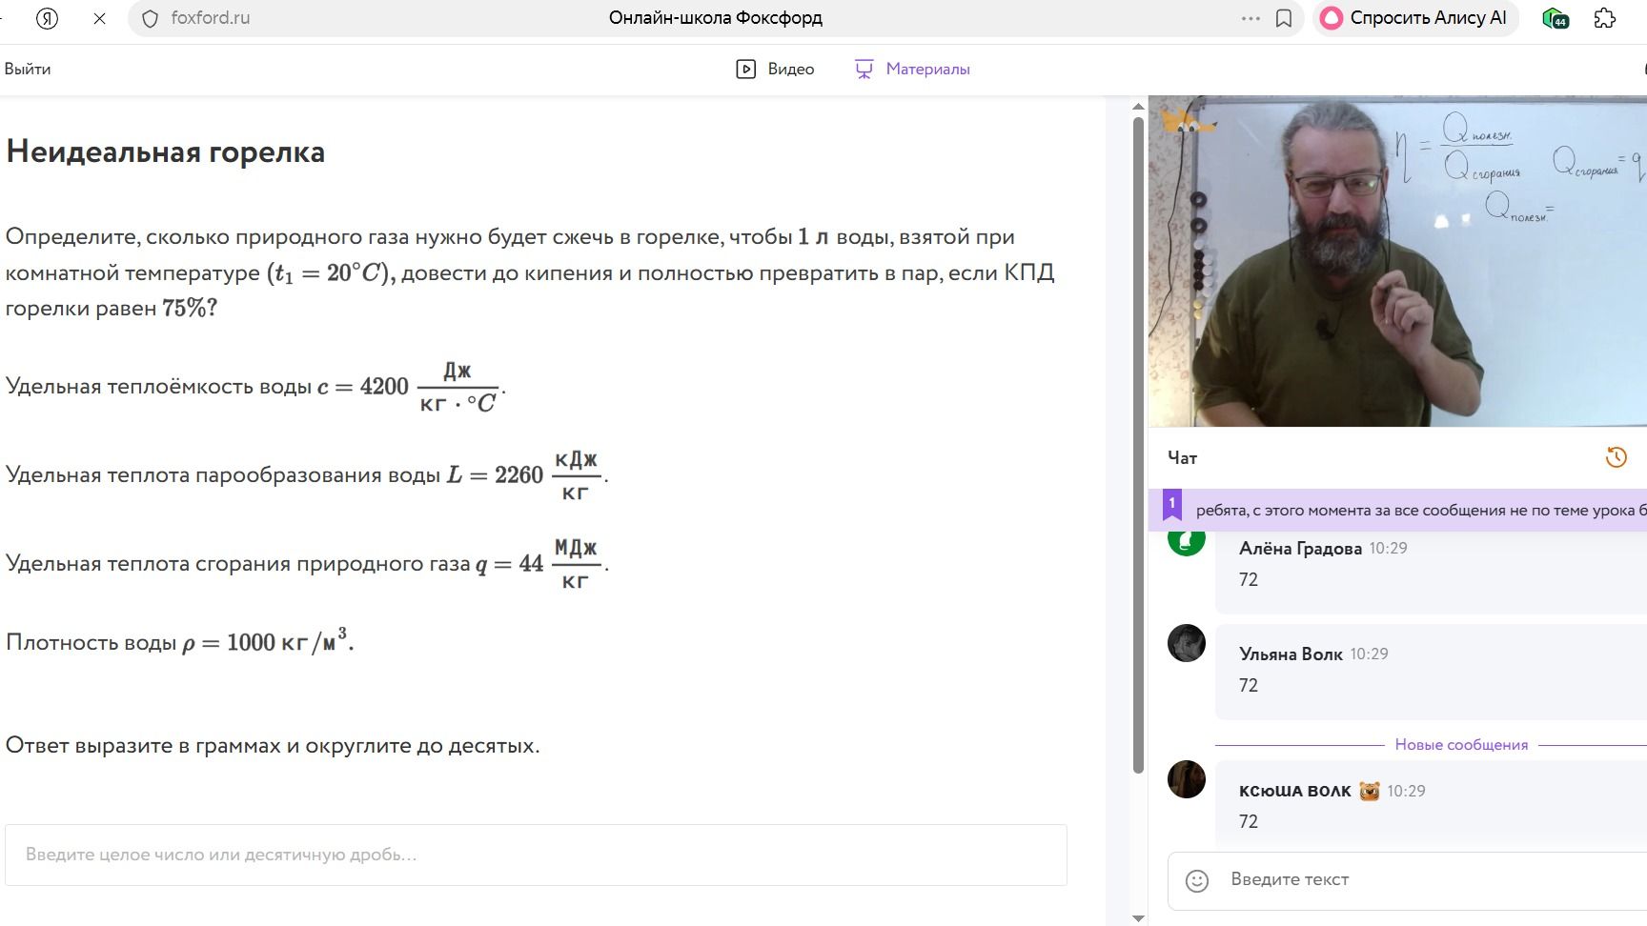Open the browser extensions puzzle icon
Image resolution: width=1647 pixels, height=926 pixels.
click(1605, 18)
